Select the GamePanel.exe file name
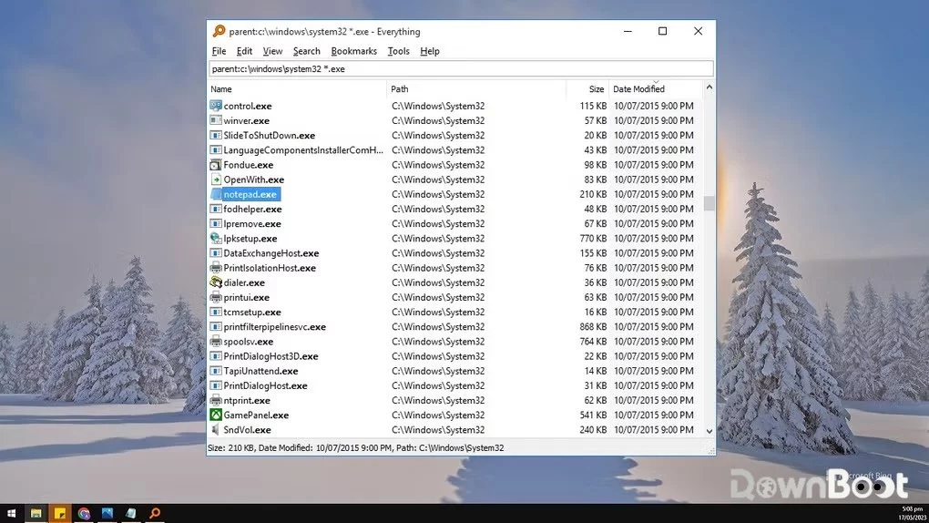This screenshot has width=929, height=523. point(256,415)
